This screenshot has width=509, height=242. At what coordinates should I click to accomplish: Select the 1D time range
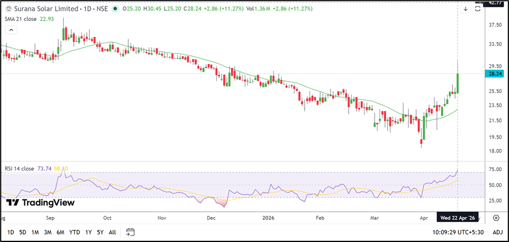(10, 232)
